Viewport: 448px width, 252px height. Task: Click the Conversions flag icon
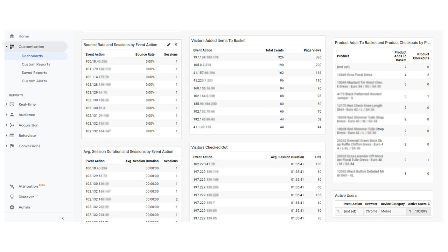coord(12,146)
